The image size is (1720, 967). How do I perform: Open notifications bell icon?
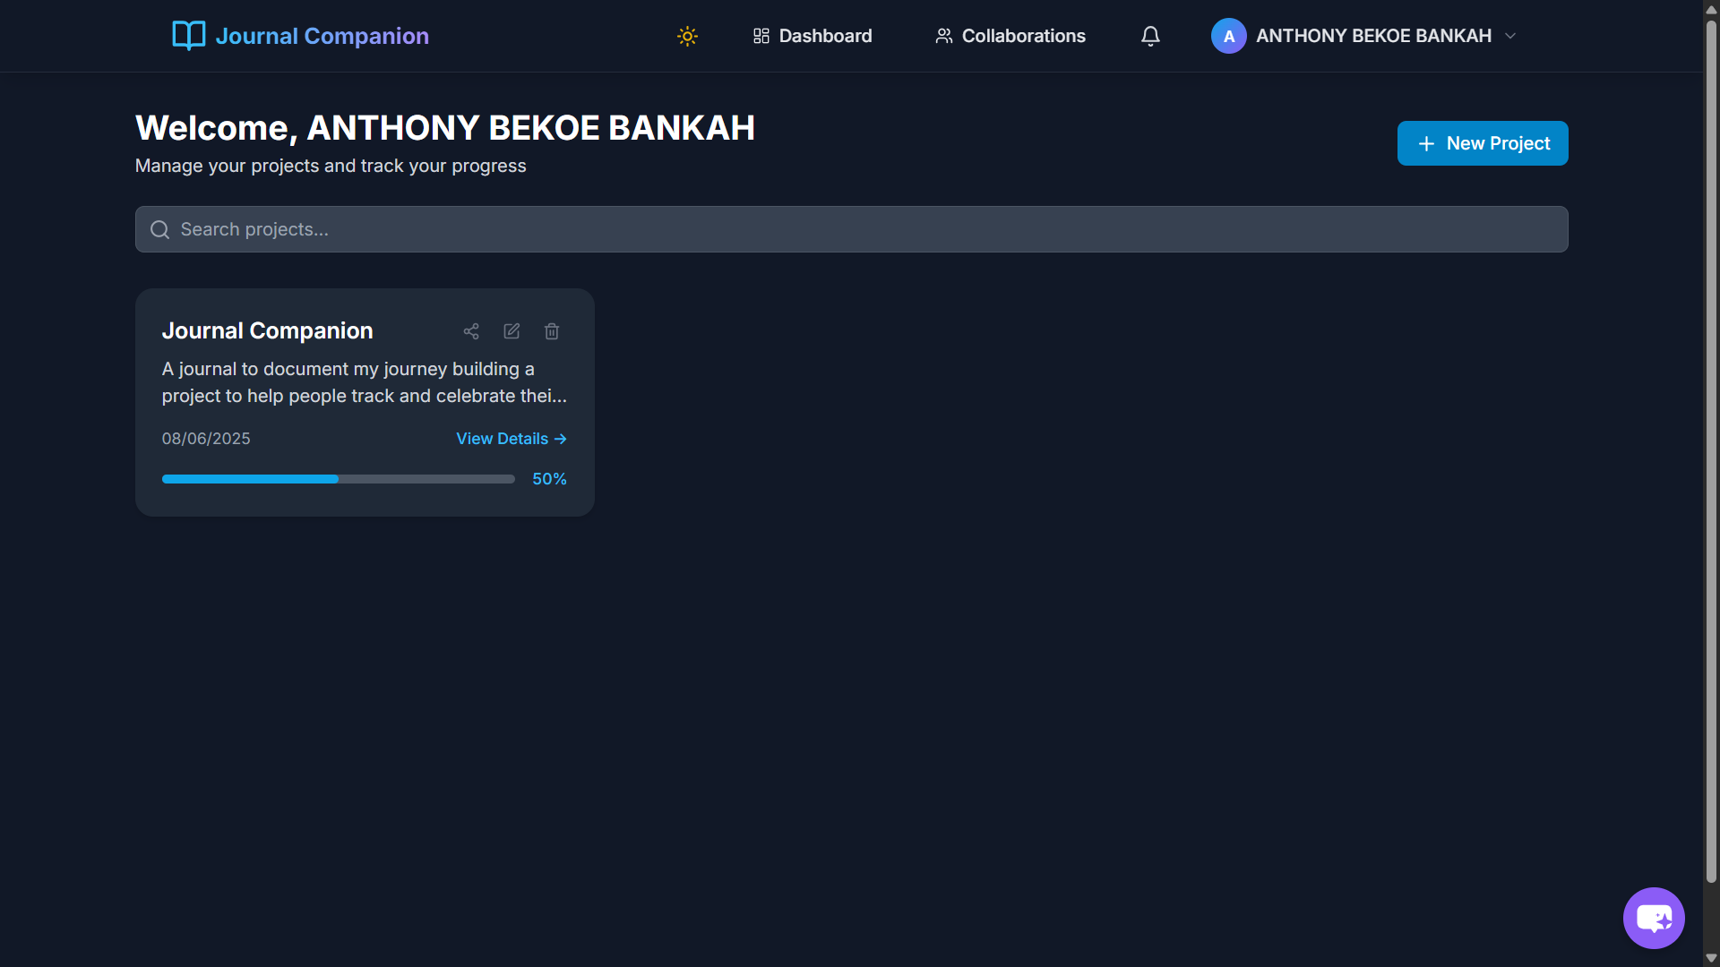point(1150,36)
